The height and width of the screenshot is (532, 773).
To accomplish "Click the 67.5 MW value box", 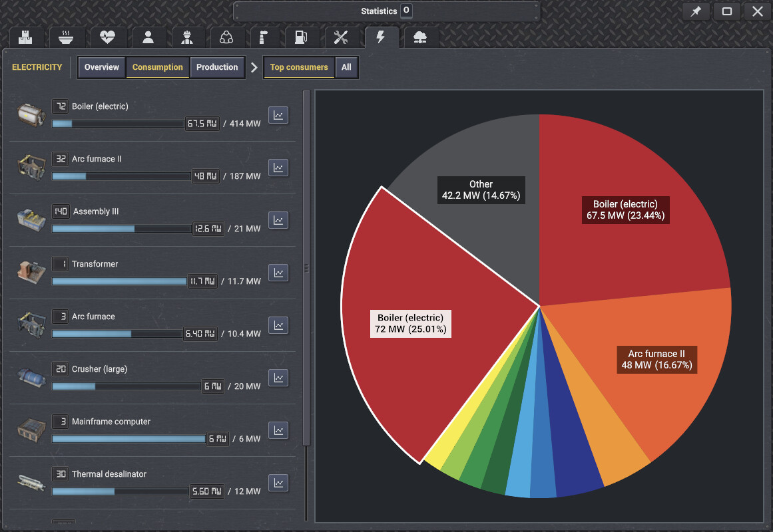I will [202, 124].
